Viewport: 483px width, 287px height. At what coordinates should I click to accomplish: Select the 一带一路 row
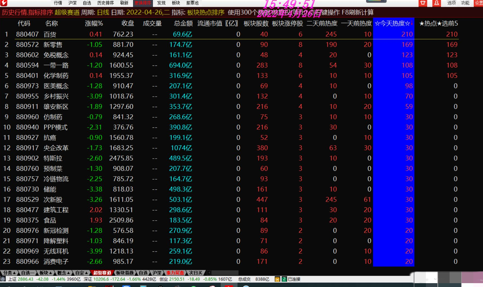tap(56, 65)
